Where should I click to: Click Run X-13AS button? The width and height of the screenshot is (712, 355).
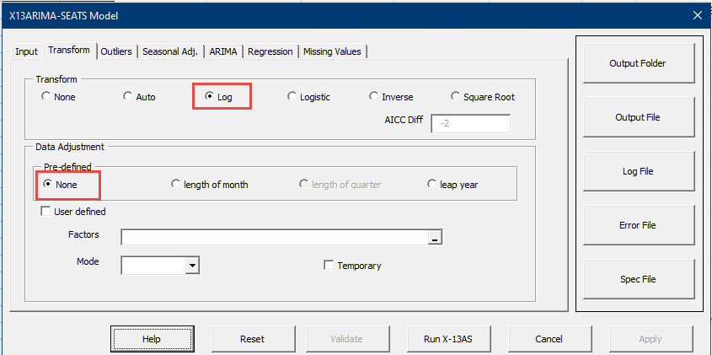[x=448, y=339]
